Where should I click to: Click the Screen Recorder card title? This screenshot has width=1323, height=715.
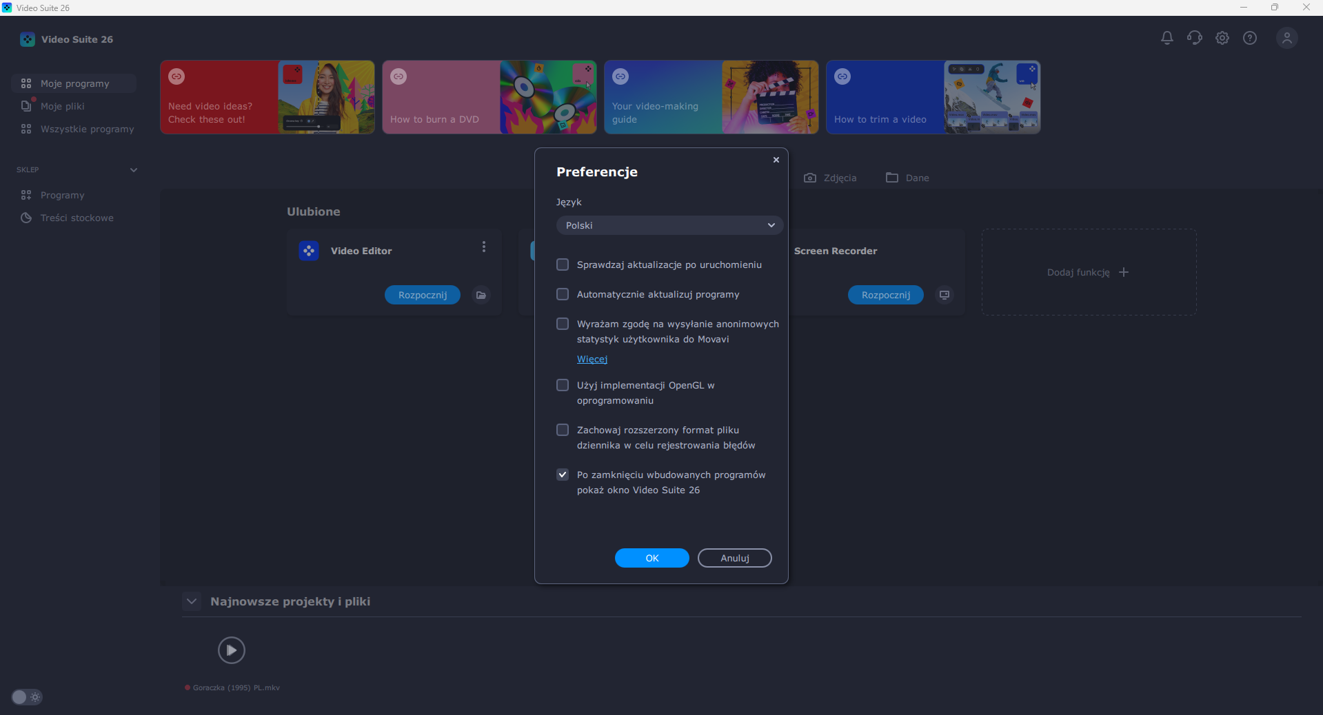pyautogui.click(x=836, y=251)
